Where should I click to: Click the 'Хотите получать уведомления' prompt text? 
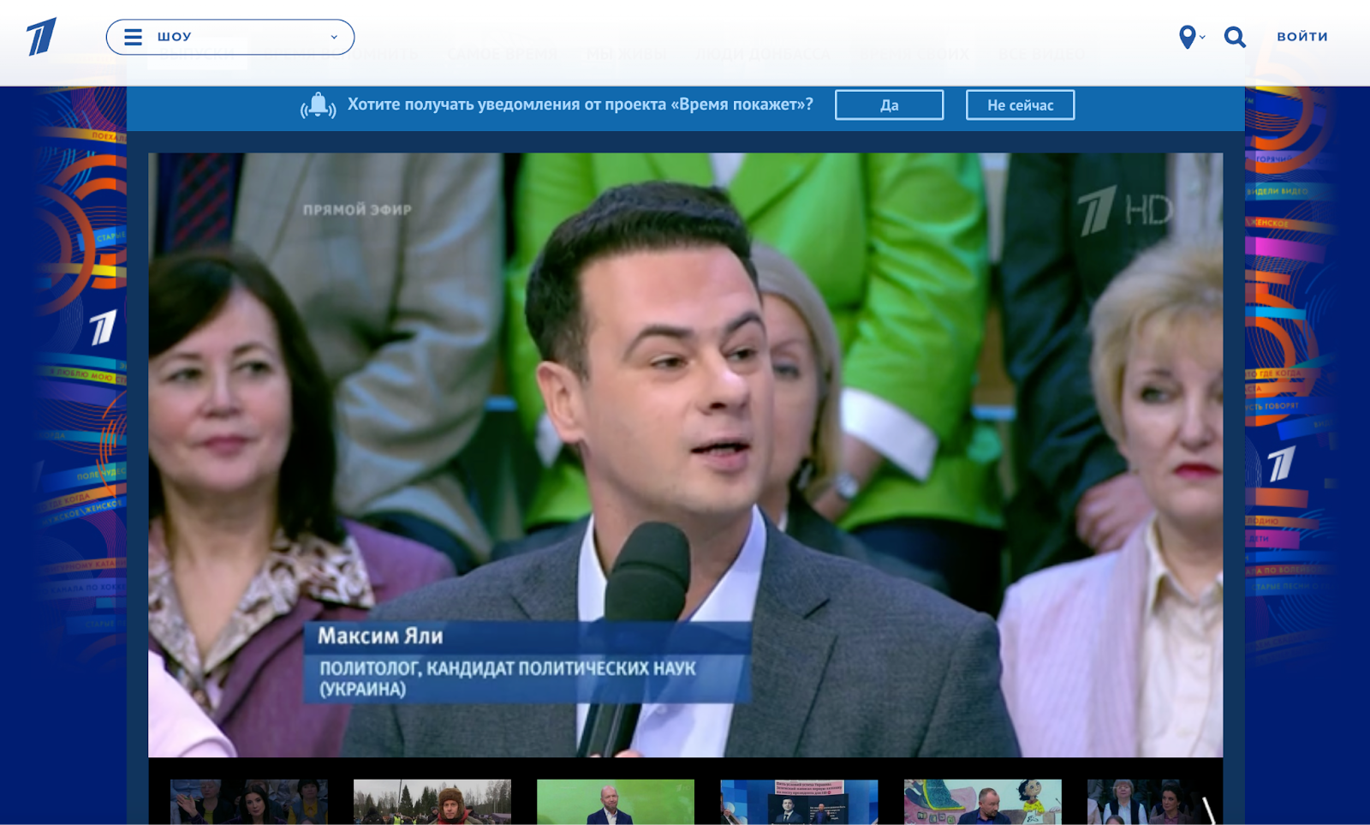coord(580,105)
